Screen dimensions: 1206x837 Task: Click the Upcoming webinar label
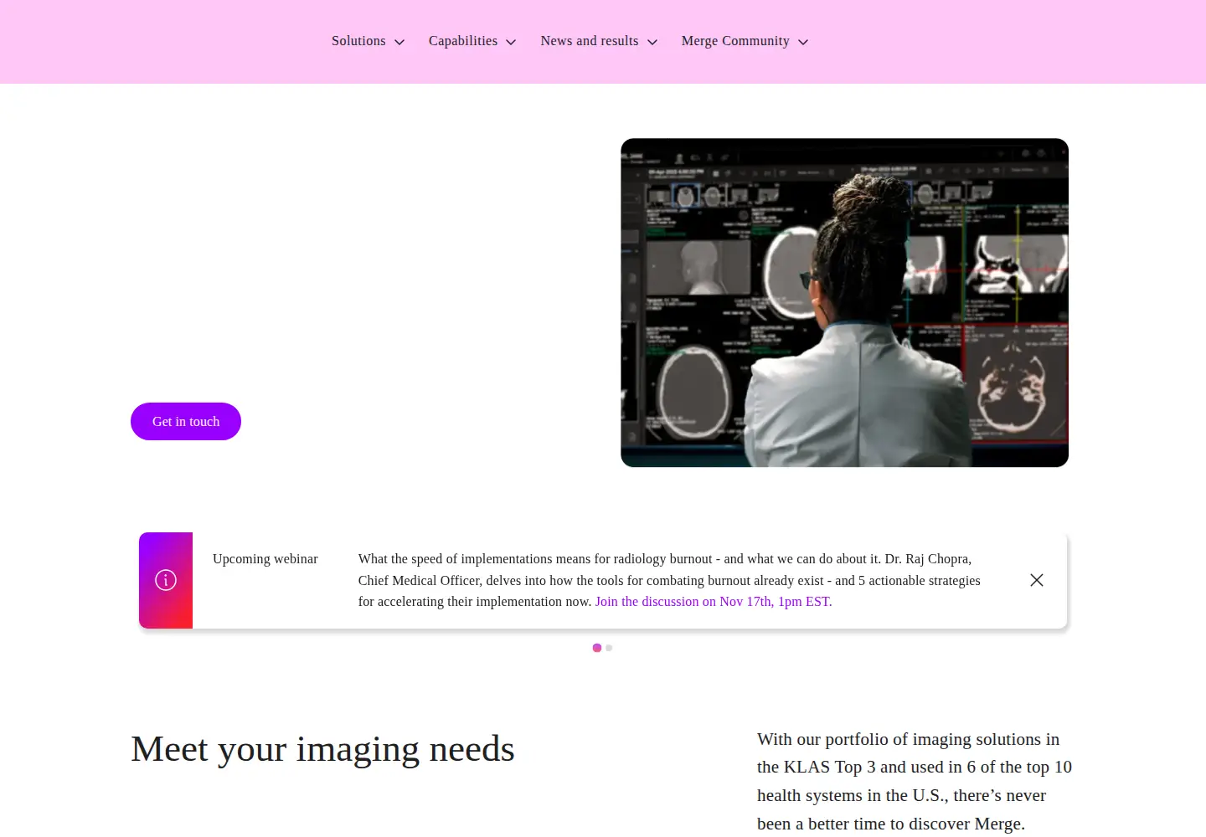[x=265, y=559]
